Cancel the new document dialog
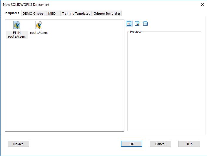This screenshot has height=156, width=207. [x=160, y=144]
